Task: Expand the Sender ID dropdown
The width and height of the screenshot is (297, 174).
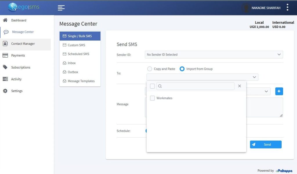Action: tap(214, 54)
